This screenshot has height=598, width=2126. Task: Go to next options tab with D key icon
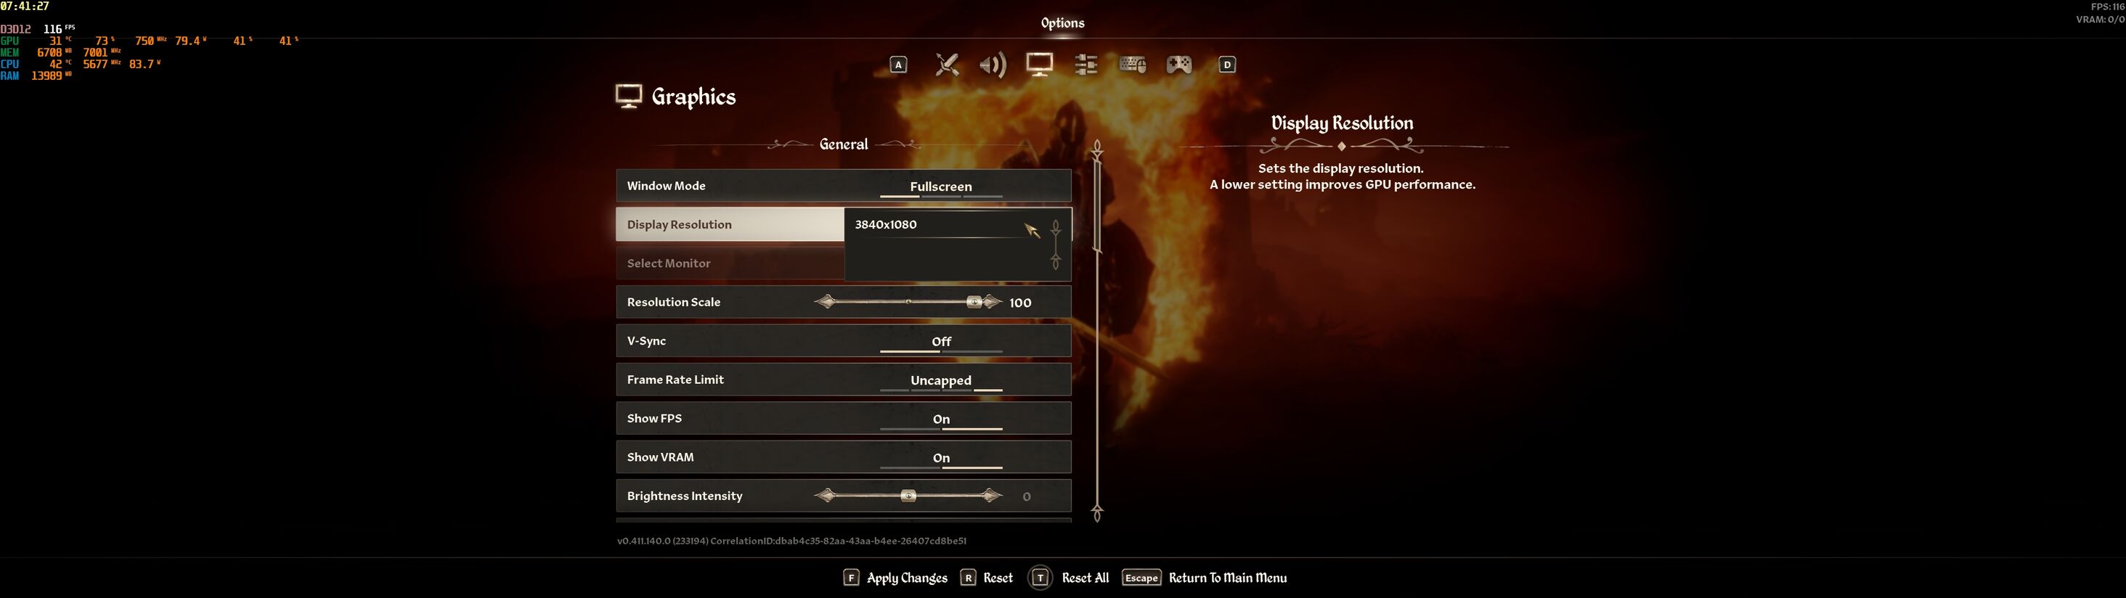point(1227,65)
